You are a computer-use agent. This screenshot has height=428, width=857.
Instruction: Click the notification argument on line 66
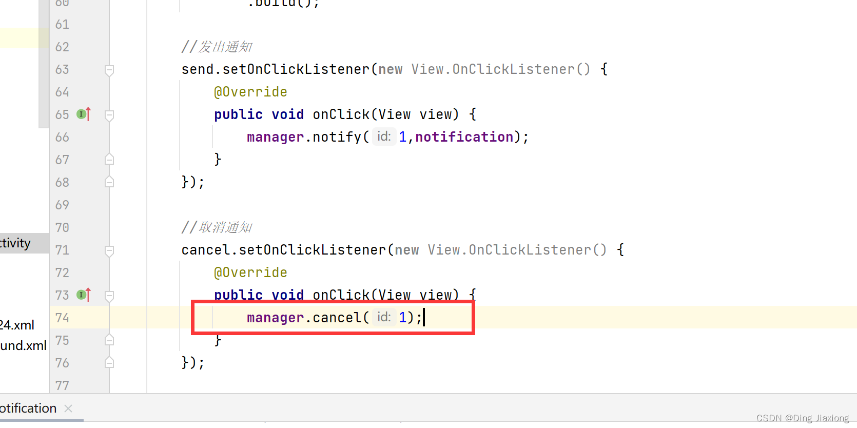[464, 137]
